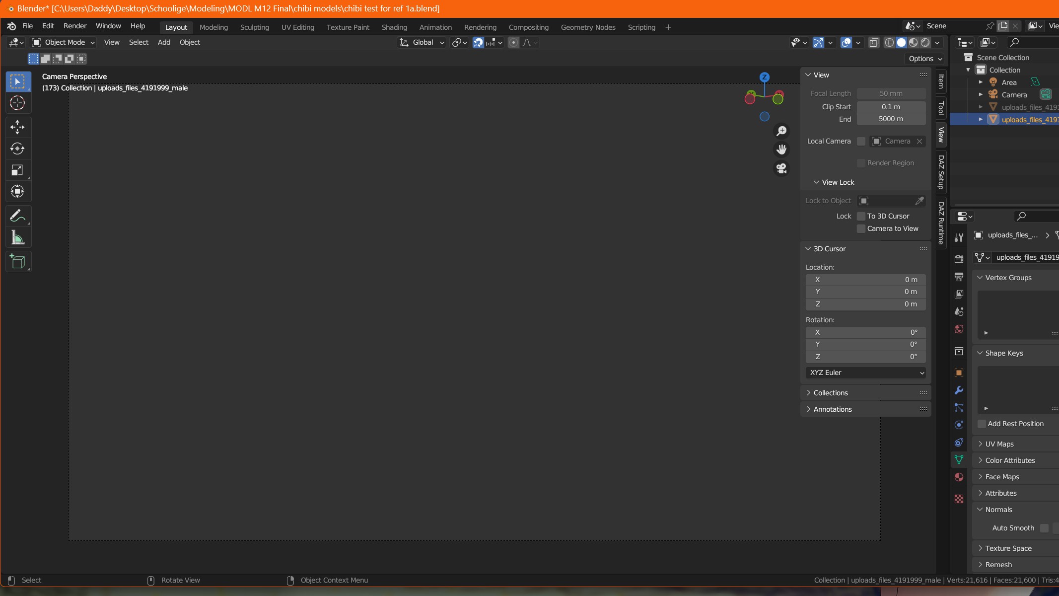Click the Add Cube tool
This screenshot has height=596, width=1059.
(17, 262)
